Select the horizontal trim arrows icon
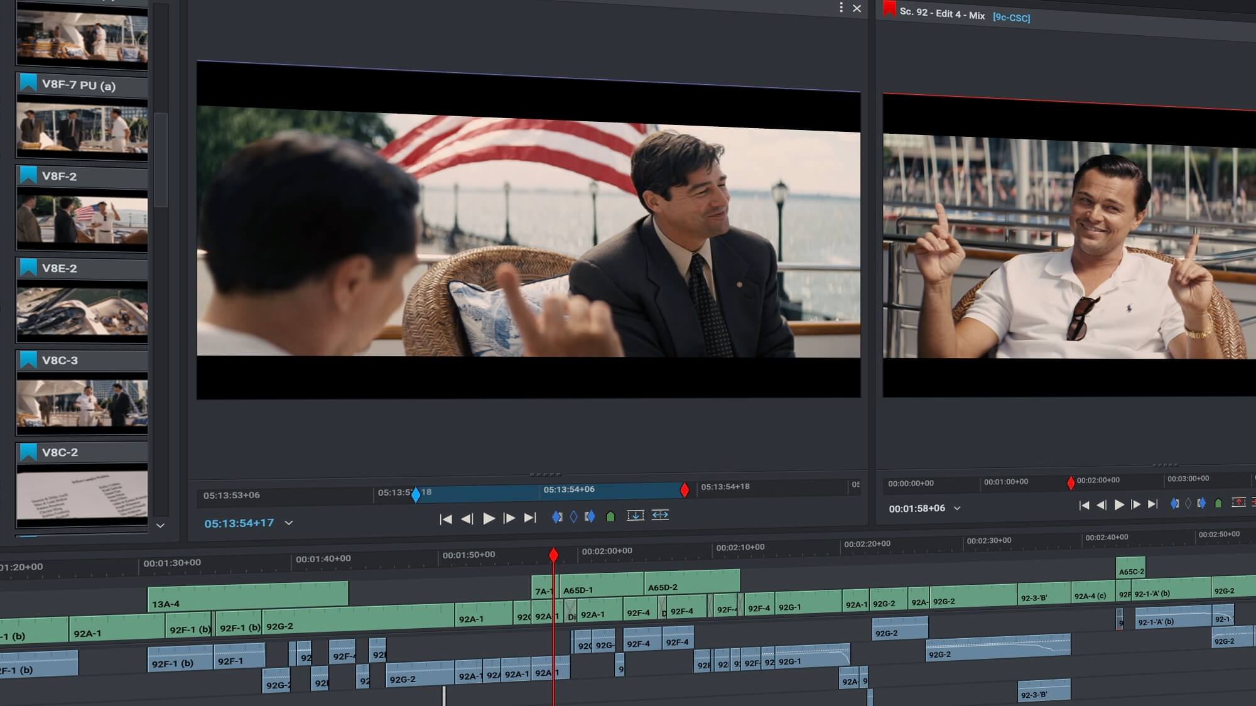 [661, 515]
